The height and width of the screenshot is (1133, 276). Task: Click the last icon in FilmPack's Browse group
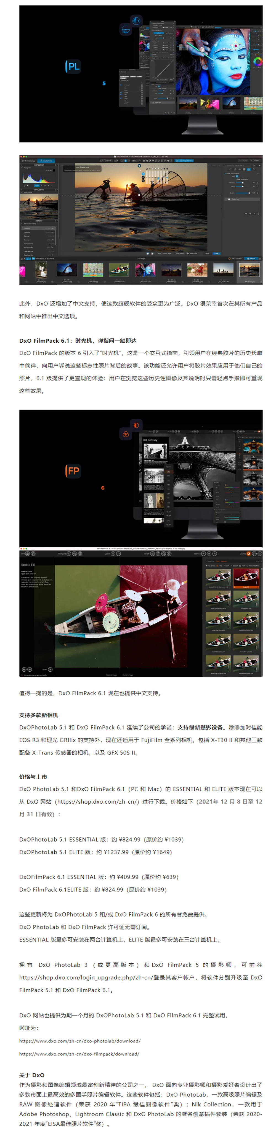coord(214,554)
